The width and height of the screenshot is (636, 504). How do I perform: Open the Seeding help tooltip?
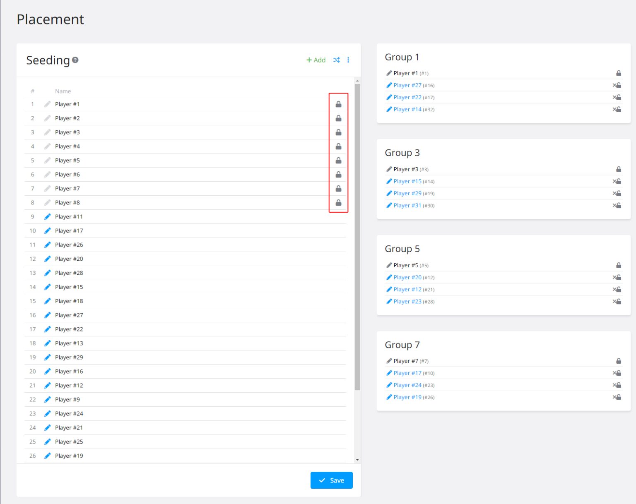pyautogui.click(x=75, y=60)
